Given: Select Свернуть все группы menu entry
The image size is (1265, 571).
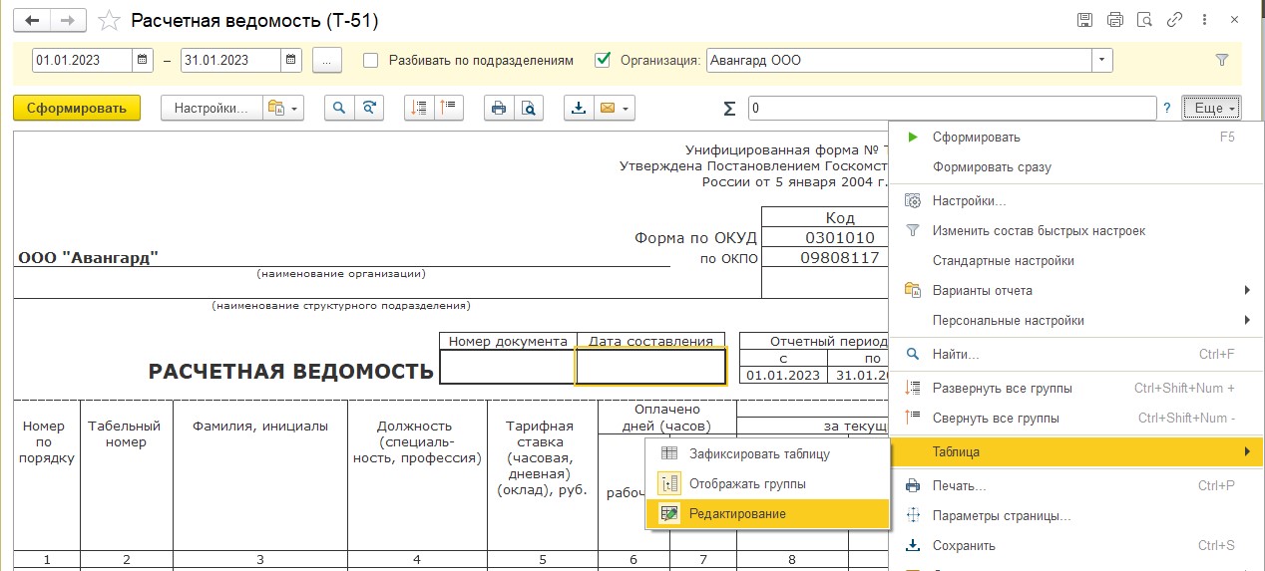Looking at the screenshot, I should coord(1076,419).
